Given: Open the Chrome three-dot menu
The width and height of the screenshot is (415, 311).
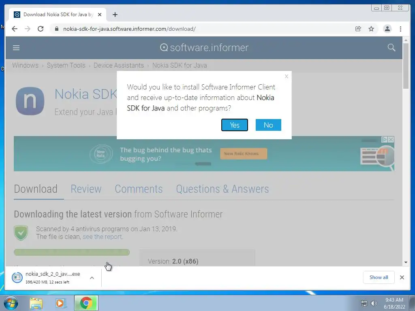Looking at the screenshot, I should tap(400, 29).
